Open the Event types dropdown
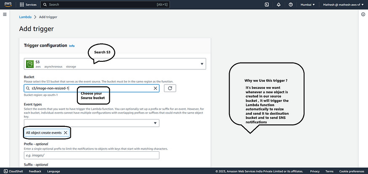Screen dimensions: 368x174 coord(92,123)
